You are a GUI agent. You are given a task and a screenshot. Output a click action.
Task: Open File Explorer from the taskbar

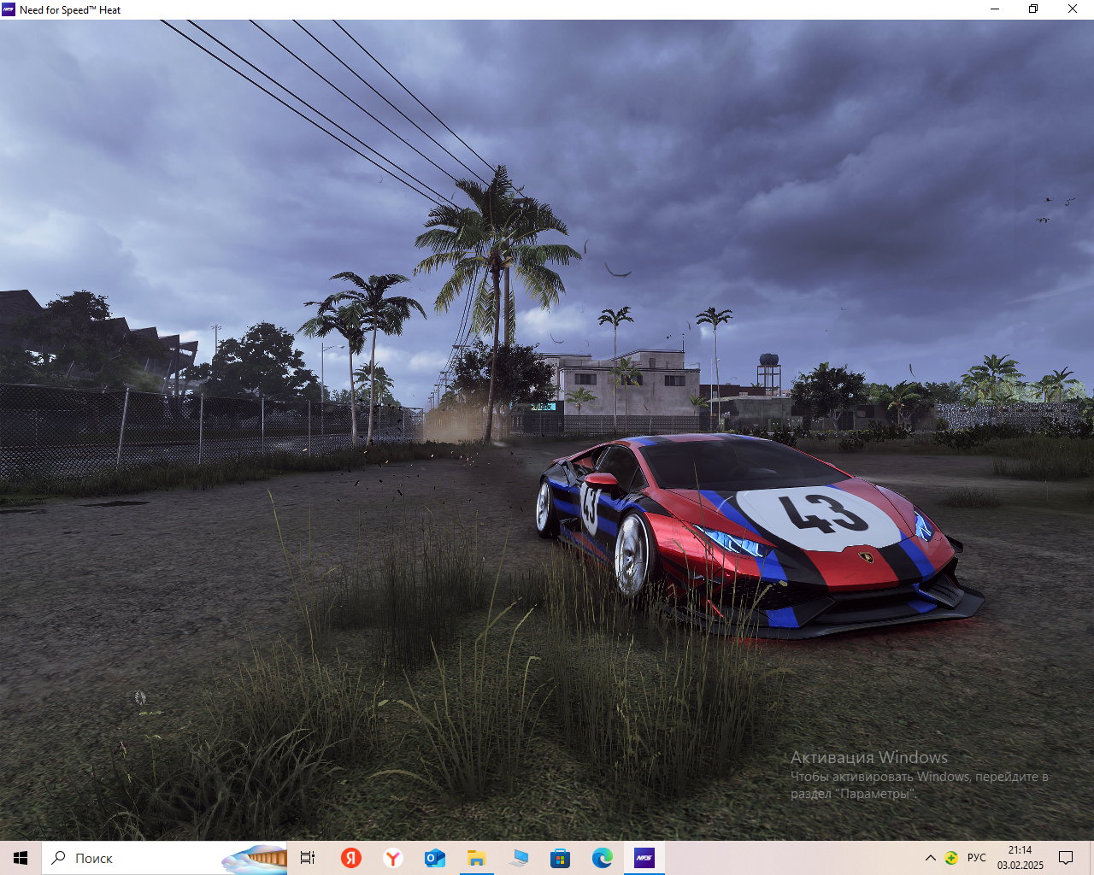476,858
